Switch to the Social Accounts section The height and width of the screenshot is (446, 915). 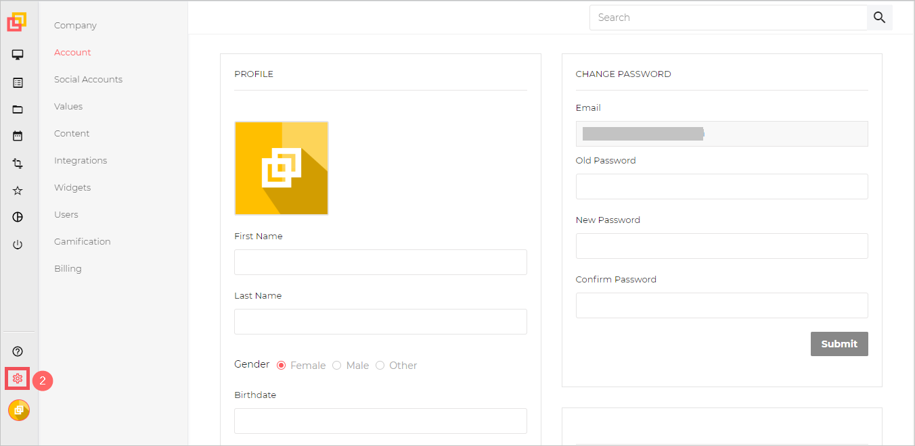(x=88, y=79)
